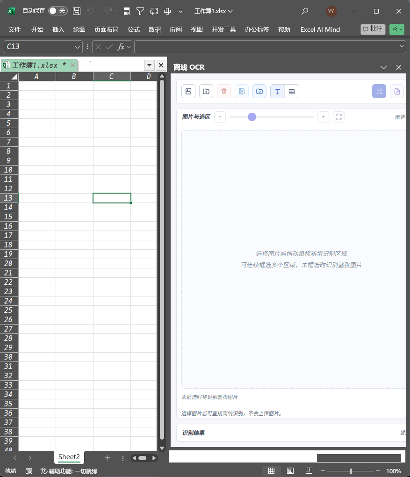Open the document tab list dropdown
This screenshot has width=410, height=477.
(149, 65)
